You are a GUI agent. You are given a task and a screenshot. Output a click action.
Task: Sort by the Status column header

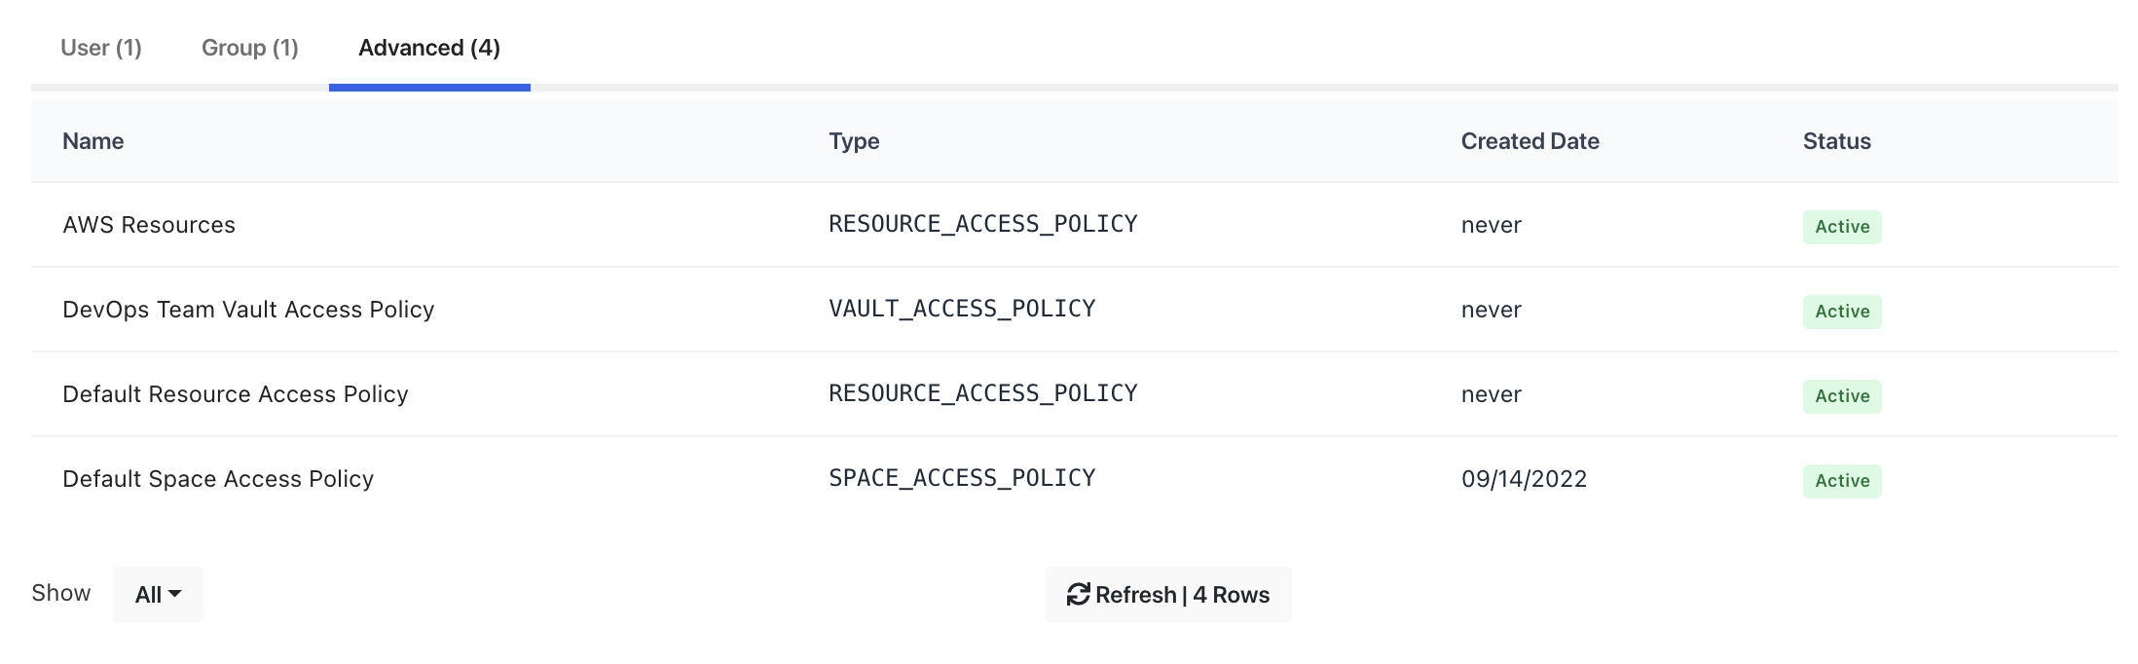pyautogui.click(x=1836, y=141)
